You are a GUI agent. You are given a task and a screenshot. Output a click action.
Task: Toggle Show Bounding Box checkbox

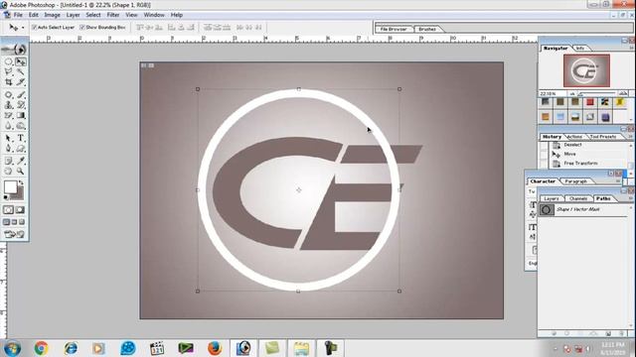pos(82,27)
